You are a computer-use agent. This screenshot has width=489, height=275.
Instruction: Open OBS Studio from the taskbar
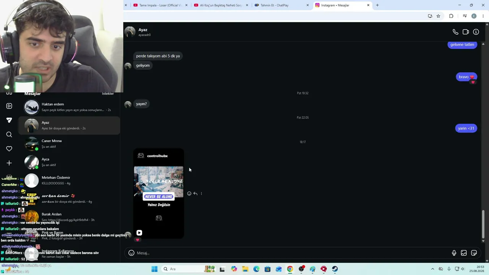(301, 269)
